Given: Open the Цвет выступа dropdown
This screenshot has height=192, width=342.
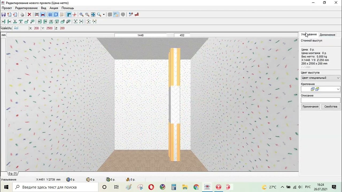Looking at the screenshot, I should 321,78.
